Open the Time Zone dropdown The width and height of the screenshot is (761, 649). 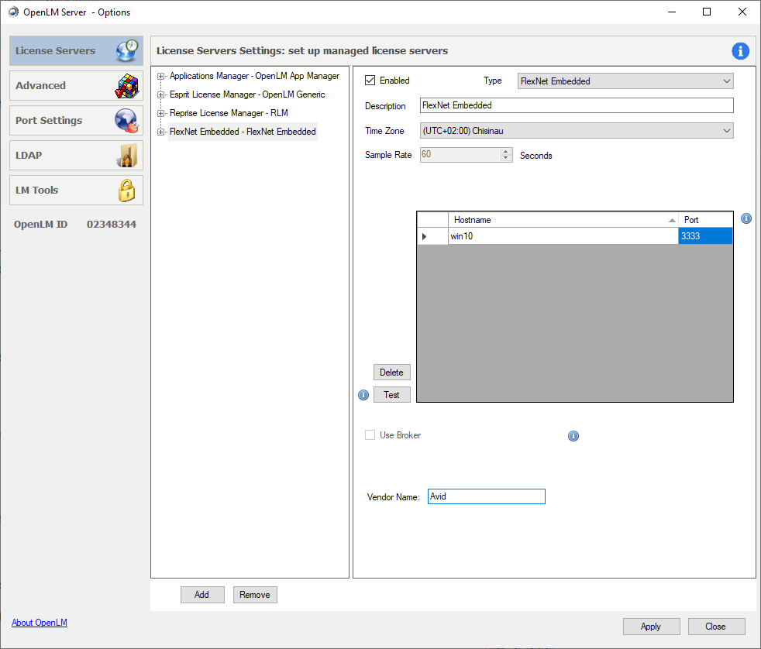[576, 131]
